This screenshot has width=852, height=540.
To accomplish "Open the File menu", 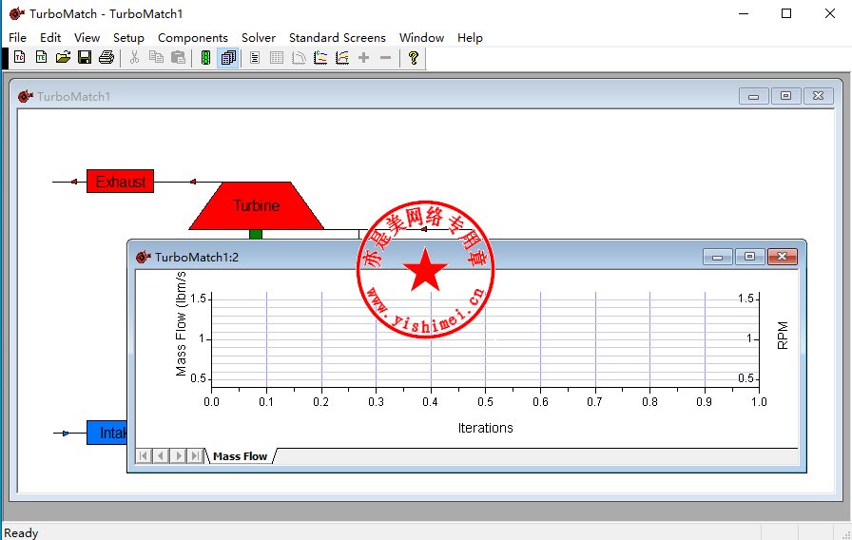I will (17, 37).
